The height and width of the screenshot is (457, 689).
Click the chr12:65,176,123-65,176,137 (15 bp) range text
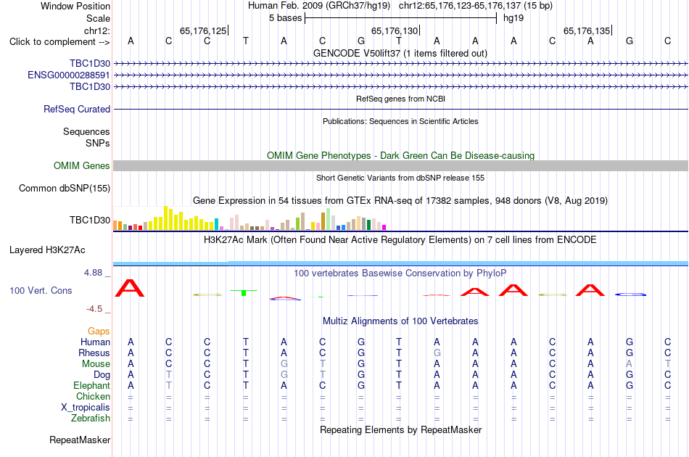click(x=476, y=6)
